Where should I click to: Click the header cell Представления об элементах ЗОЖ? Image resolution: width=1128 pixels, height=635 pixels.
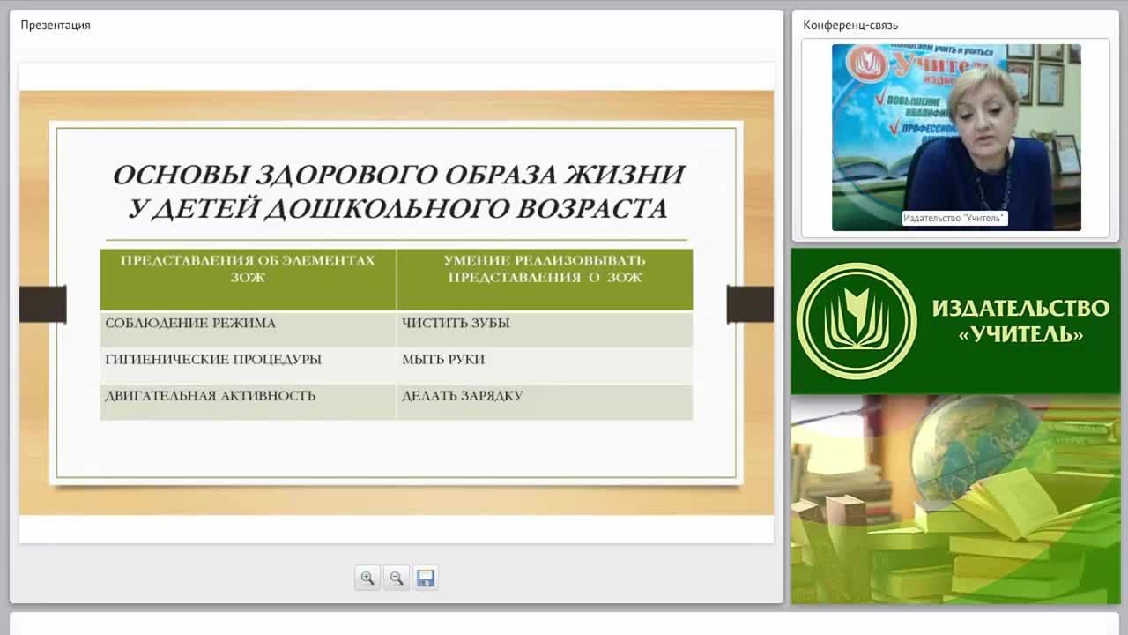tap(248, 280)
